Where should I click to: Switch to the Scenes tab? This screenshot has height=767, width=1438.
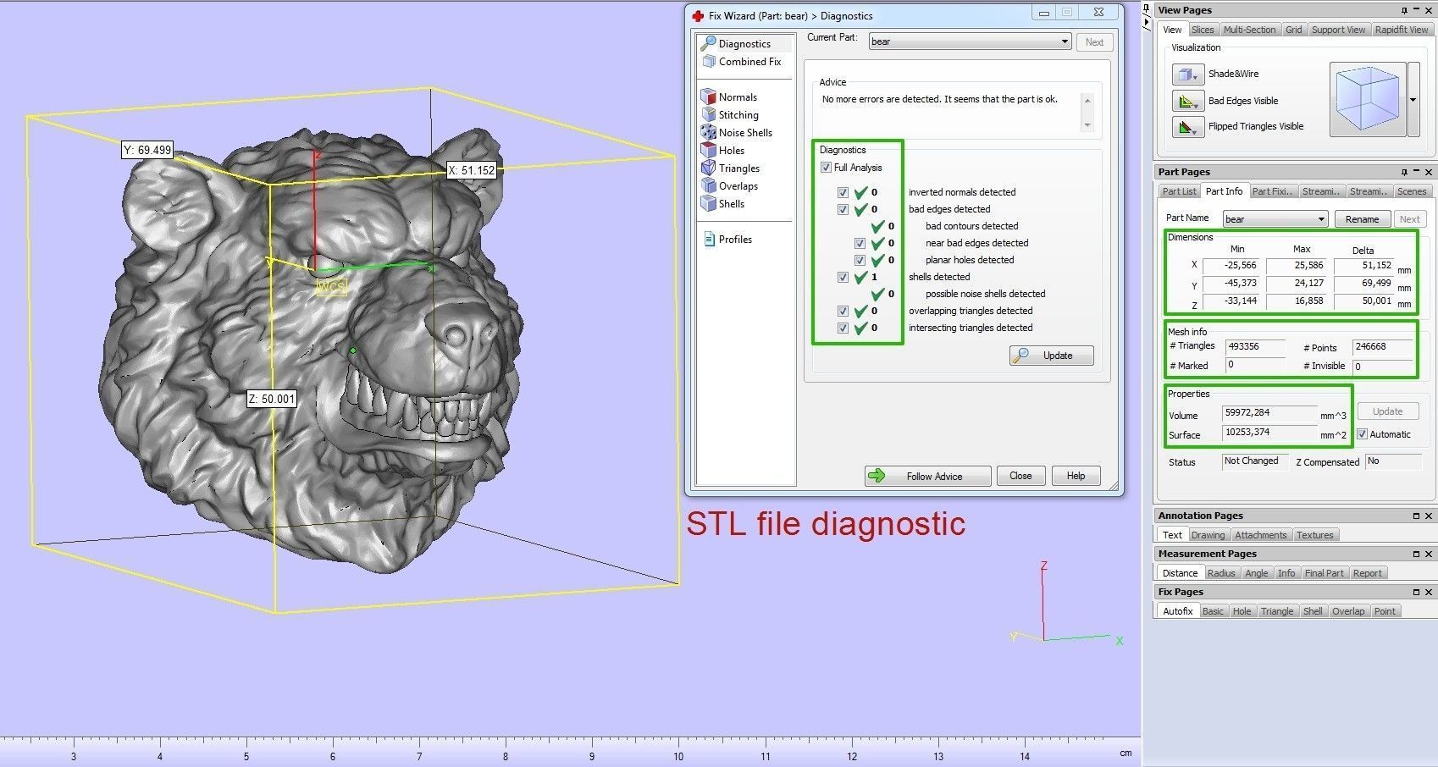[1412, 191]
